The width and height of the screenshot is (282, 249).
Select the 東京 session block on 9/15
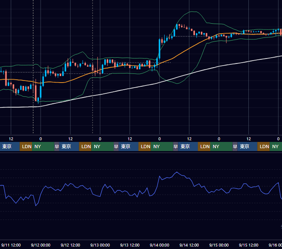tap(248, 146)
